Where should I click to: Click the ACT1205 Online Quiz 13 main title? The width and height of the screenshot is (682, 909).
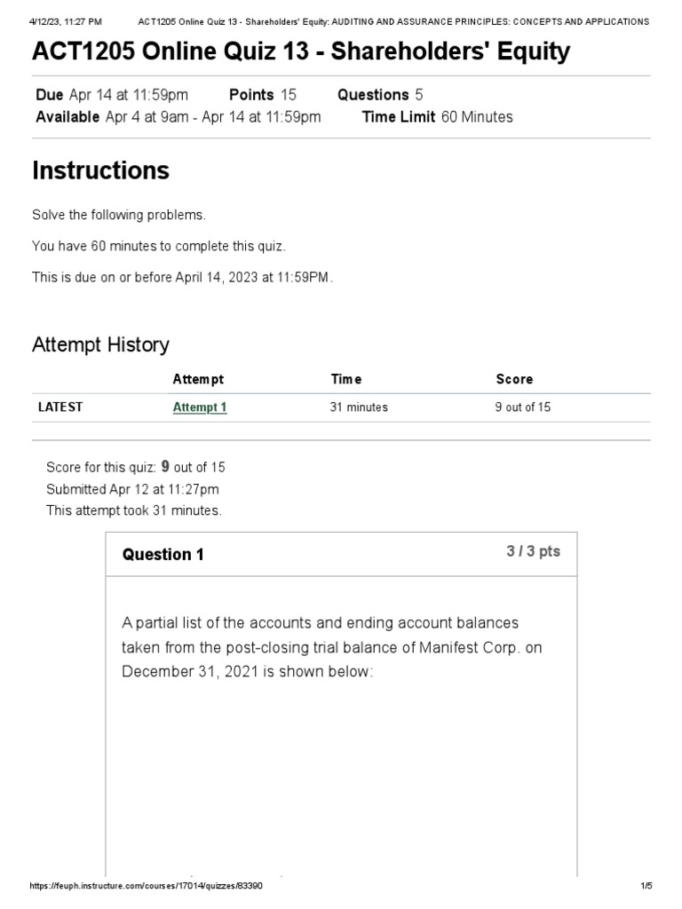click(x=301, y=52)
